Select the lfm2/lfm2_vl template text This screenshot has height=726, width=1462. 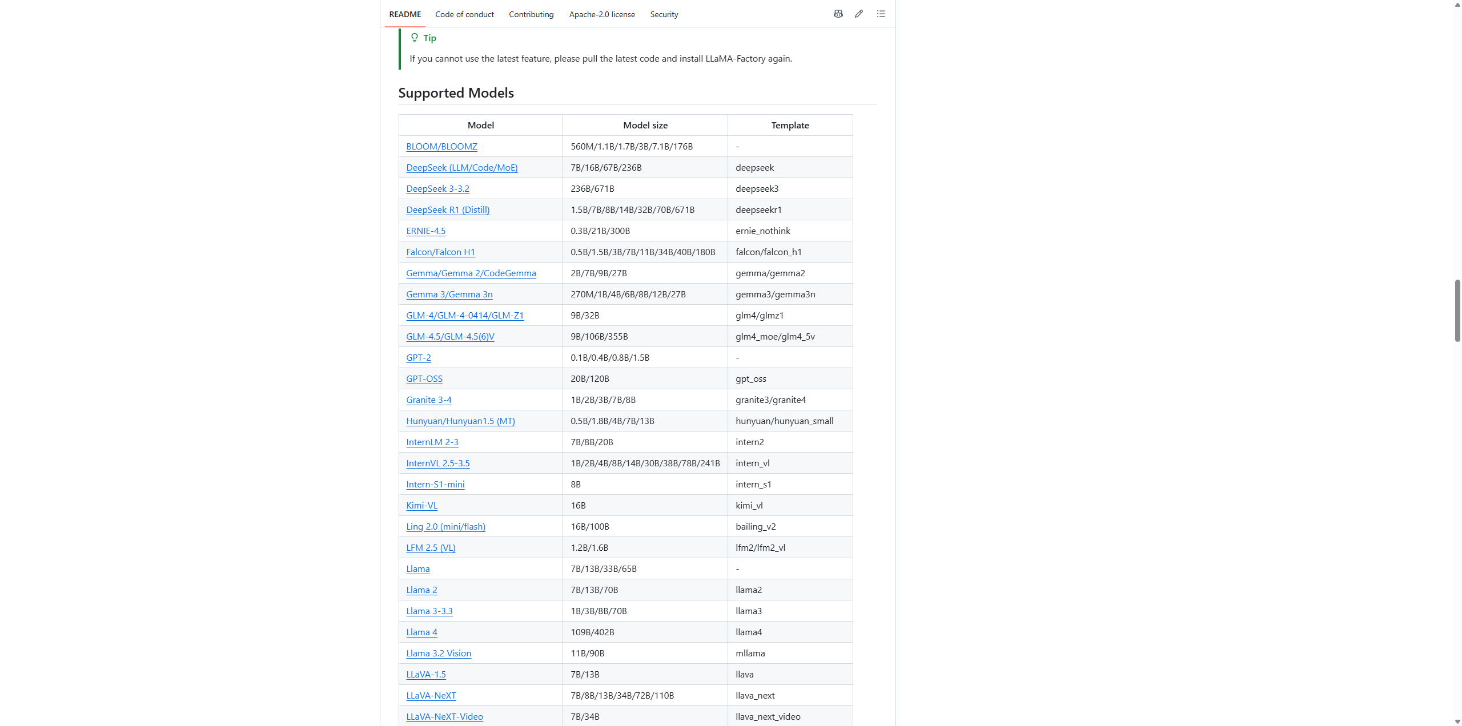point(760,547)
